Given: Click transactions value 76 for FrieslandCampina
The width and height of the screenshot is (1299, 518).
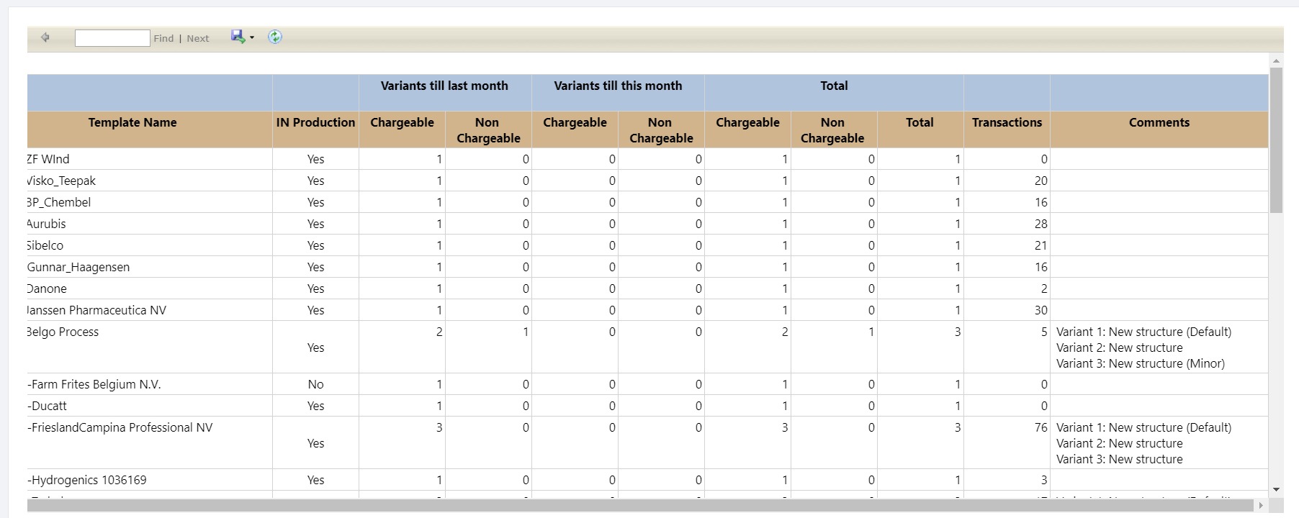Looking at the screenshot, I should click(x=1040, y=427).
